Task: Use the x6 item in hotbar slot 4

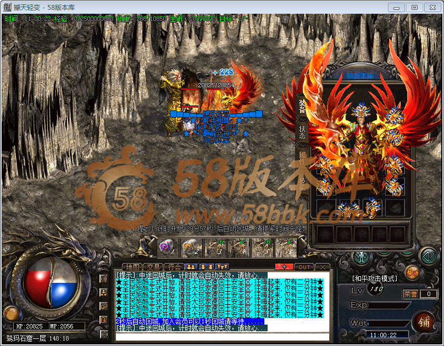Action: (238, 247)
